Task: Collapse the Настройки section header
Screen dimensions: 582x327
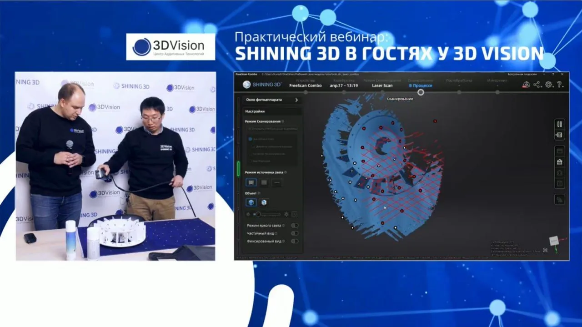Action: pos(272,111)
